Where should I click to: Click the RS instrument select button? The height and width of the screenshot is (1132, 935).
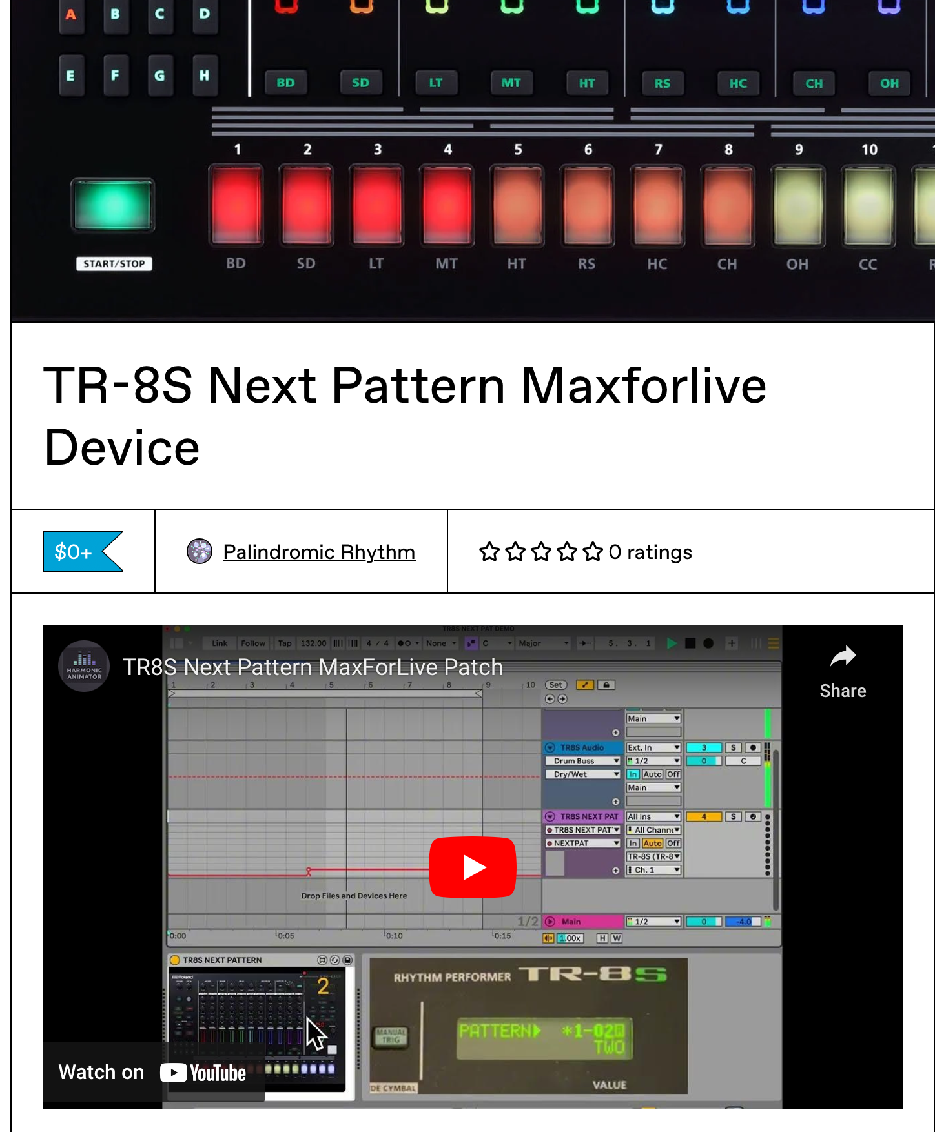[x=662, y=83]
